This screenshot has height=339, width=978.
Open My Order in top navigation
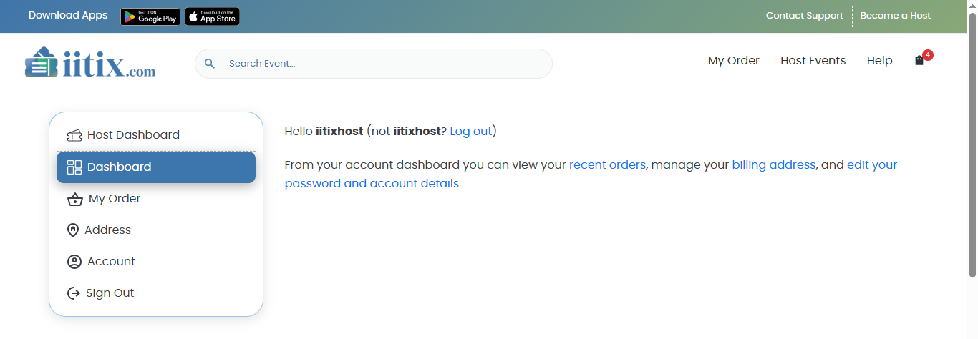point(733,61)
